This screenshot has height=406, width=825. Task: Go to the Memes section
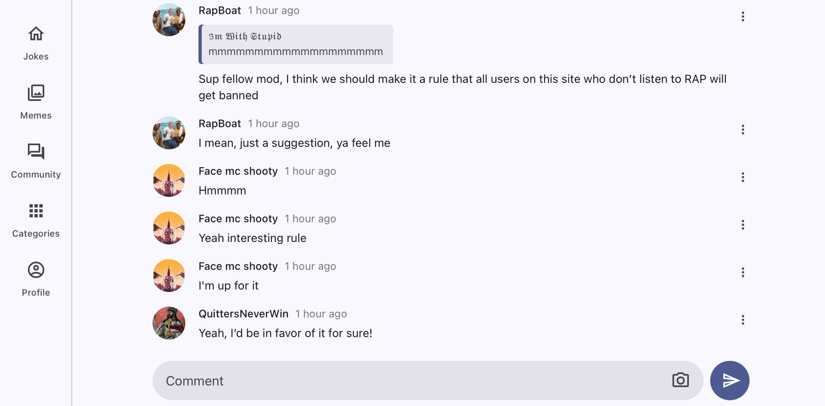click(x=36, y=93)
